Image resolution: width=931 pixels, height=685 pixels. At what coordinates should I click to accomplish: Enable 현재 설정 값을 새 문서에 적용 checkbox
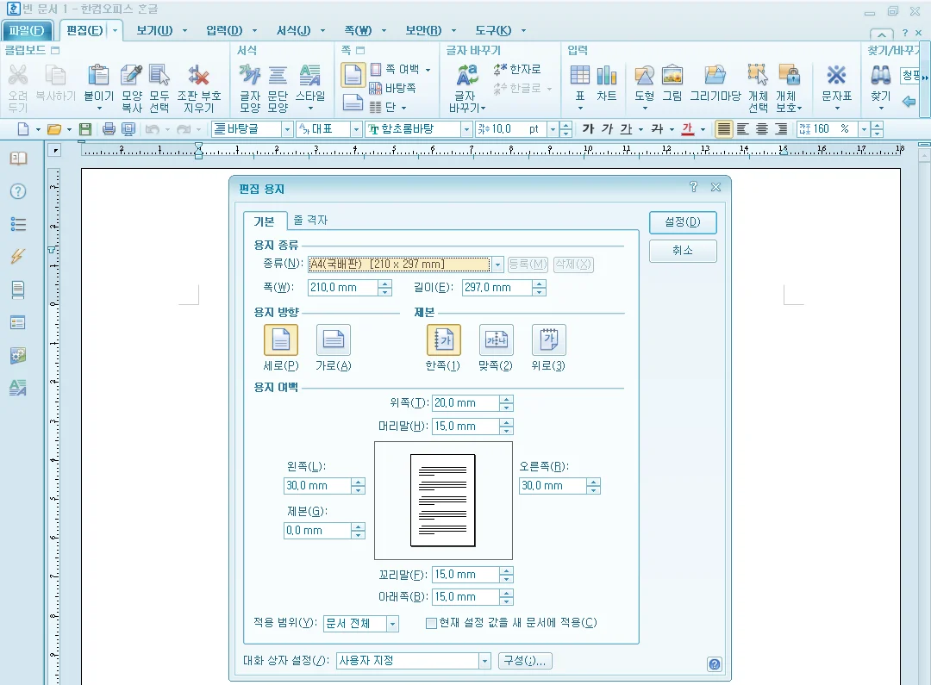pos(430,623)
